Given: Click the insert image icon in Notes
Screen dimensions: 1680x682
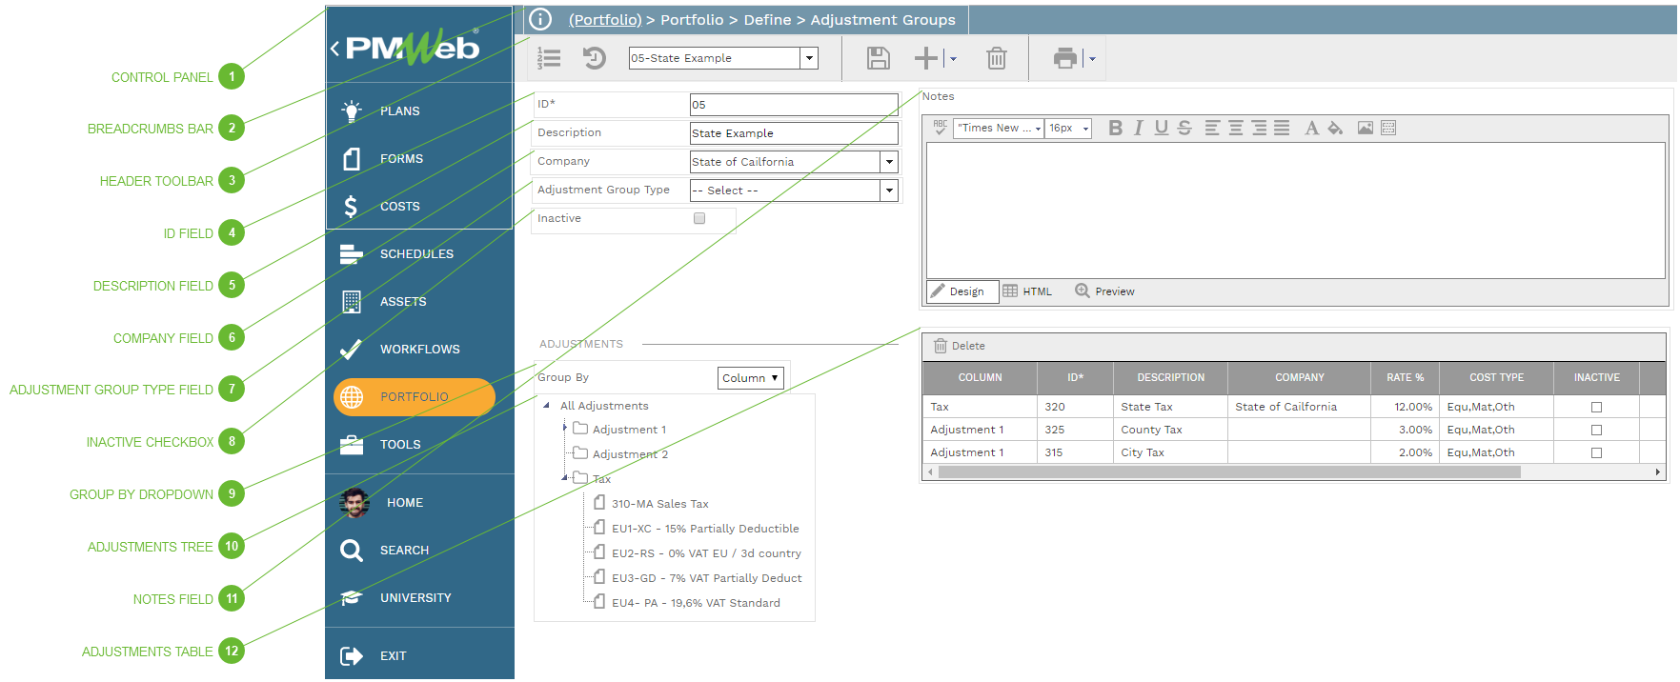Looking at the screenshot, I should click(x=1365, y=129).
